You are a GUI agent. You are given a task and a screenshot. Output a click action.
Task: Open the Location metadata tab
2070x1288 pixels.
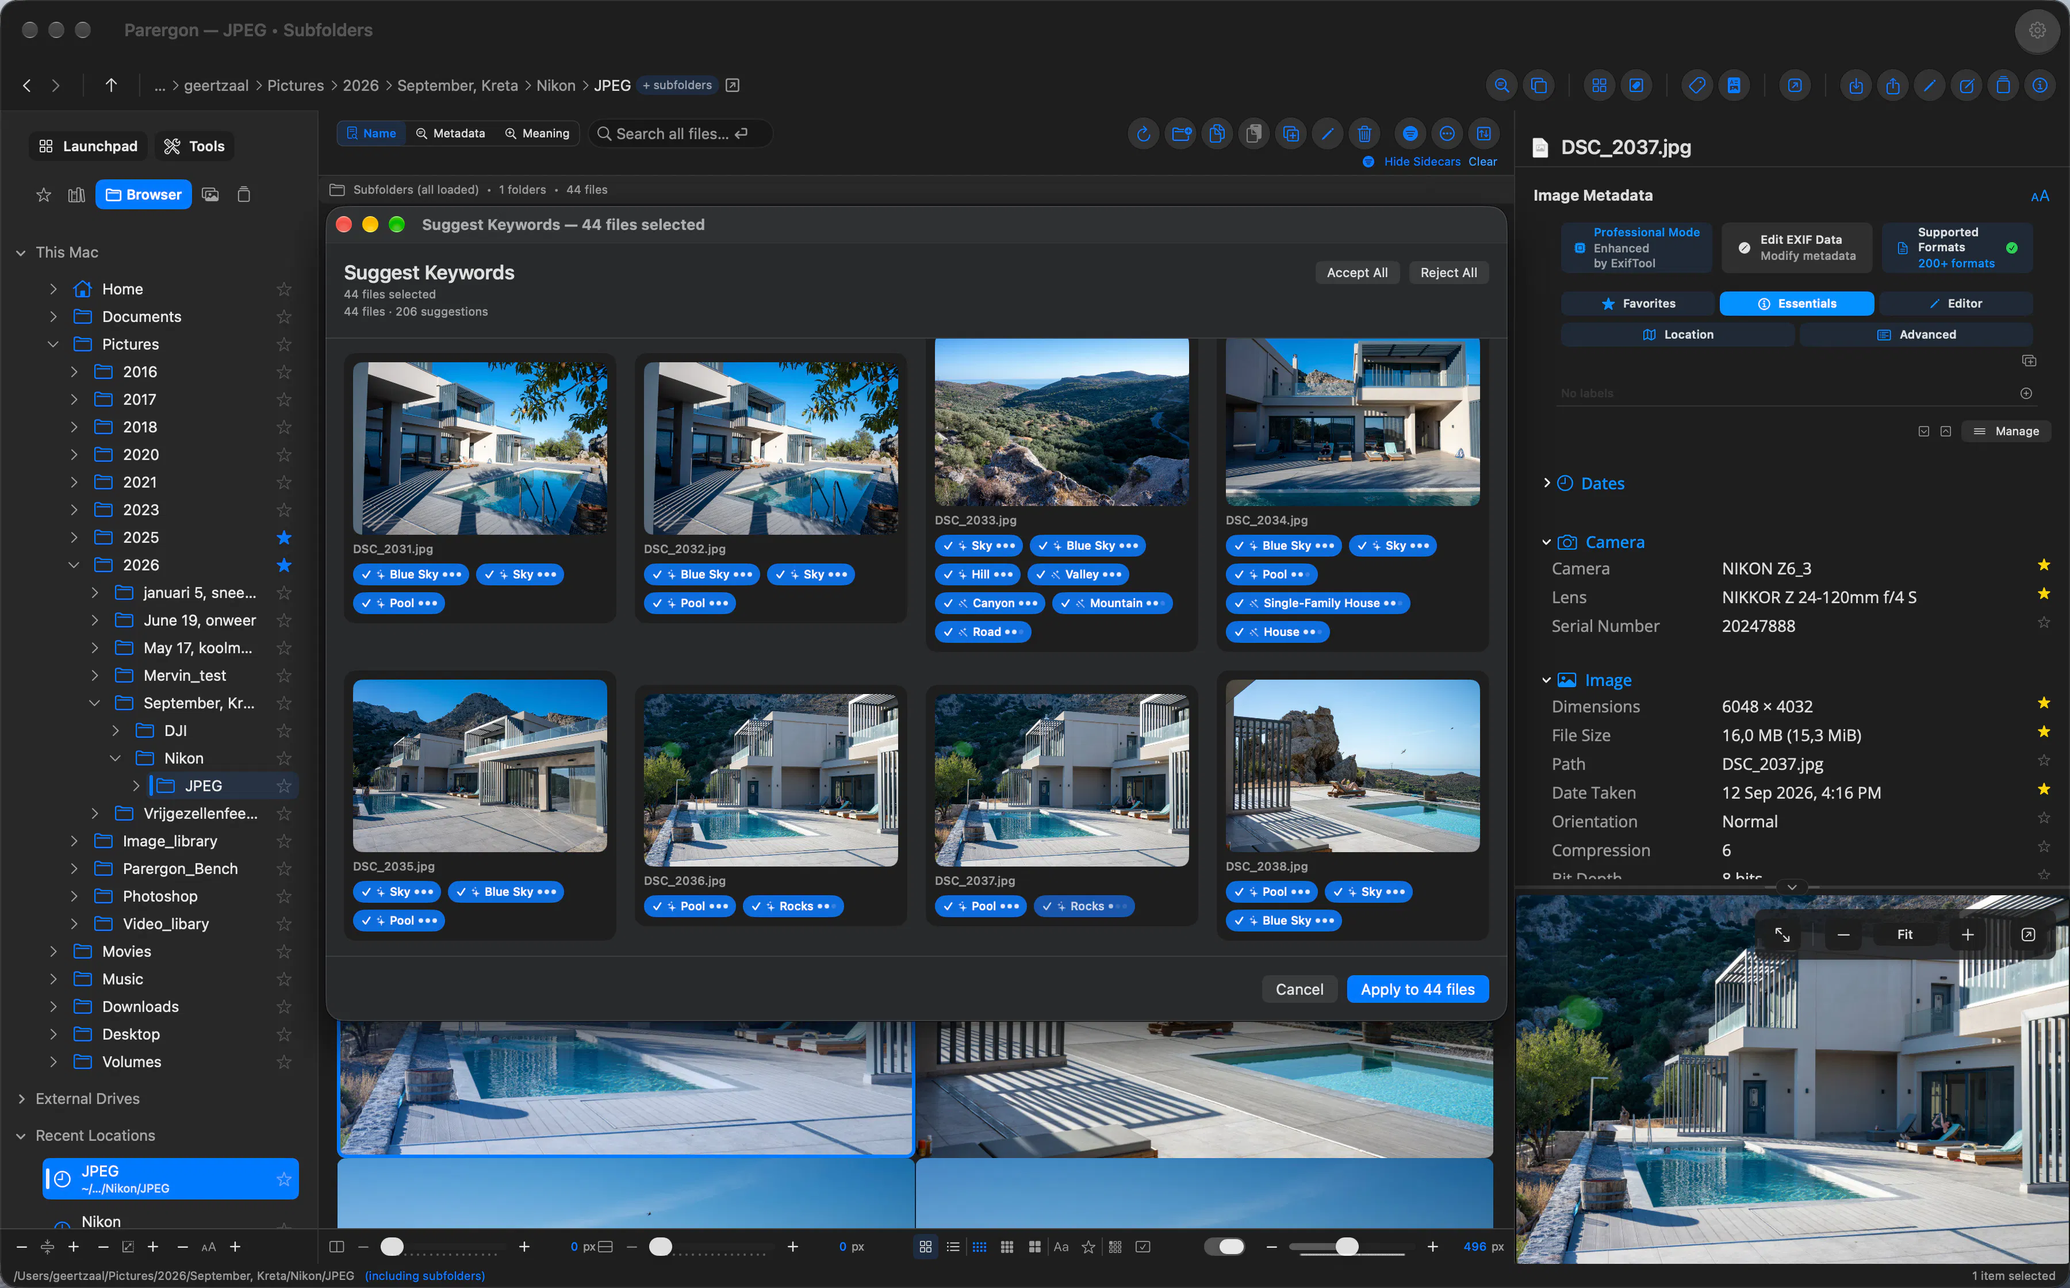1677,335
